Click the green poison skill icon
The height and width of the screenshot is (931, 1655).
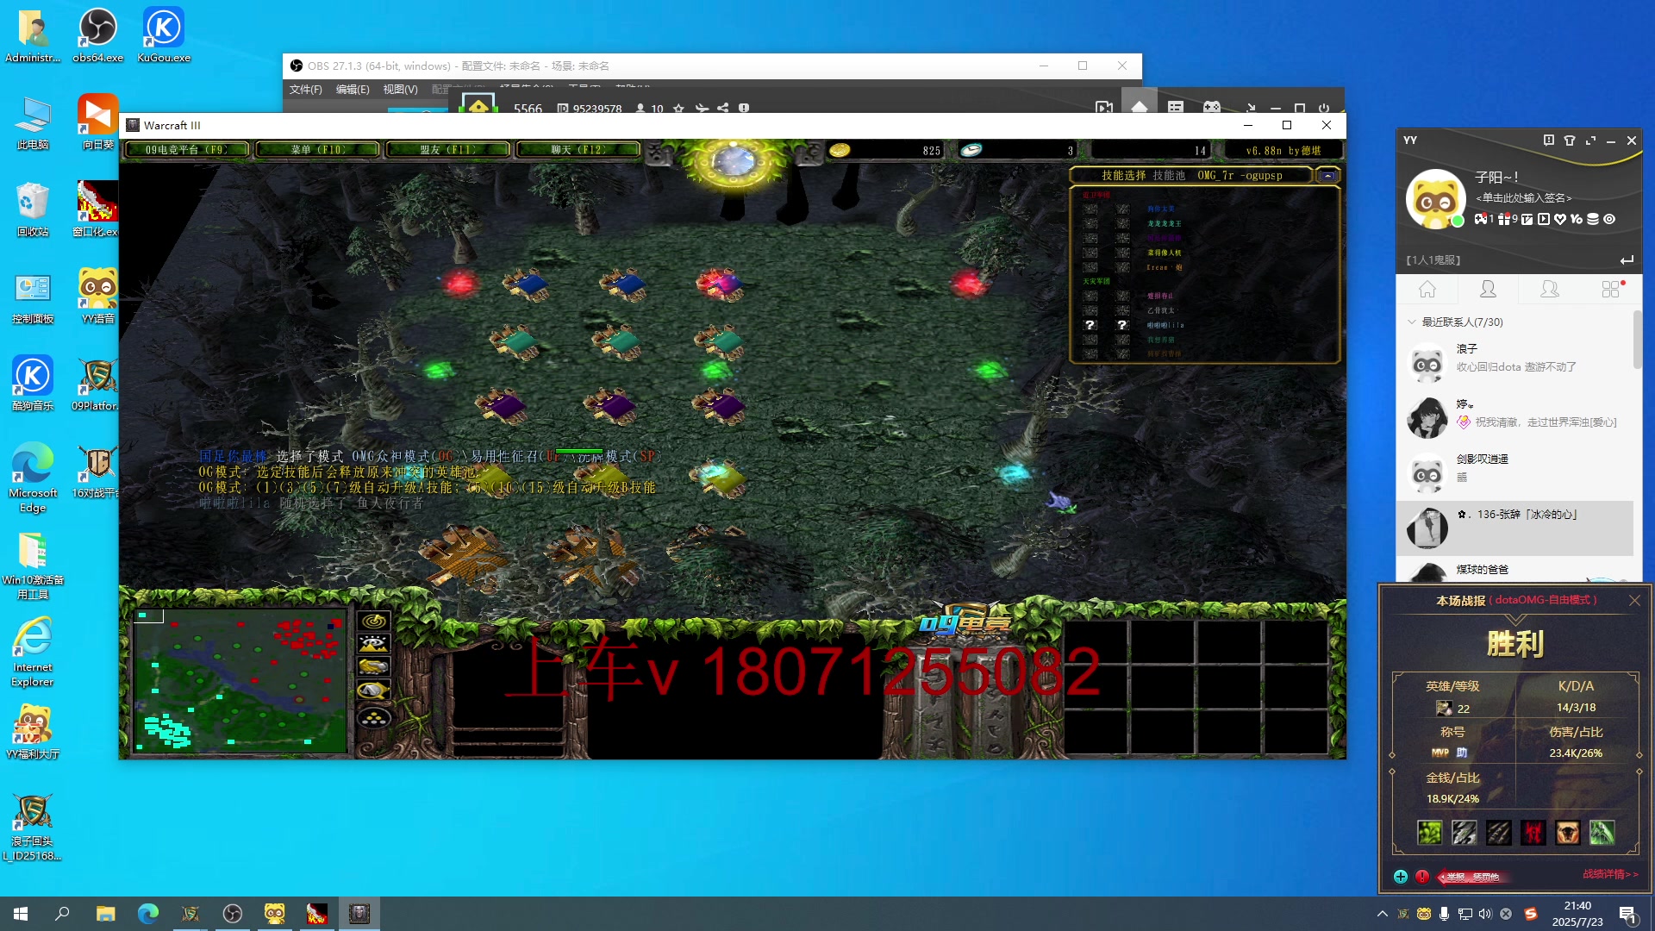[x=1429, y=833]
